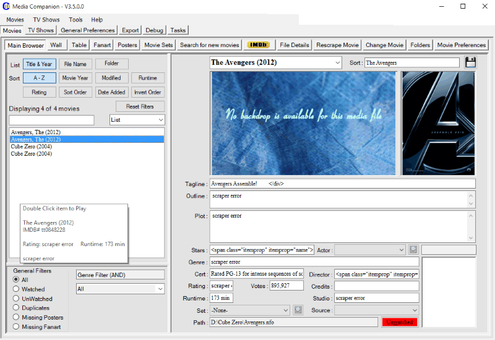Click the Media Companion title bar logo
Screen dimensions: 495x340
pos(6,6)
